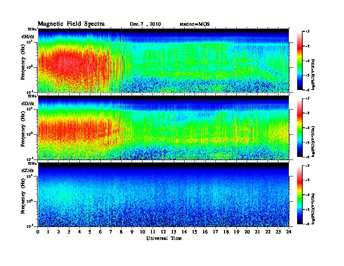
Task: Select the dH/dt panel label
Action: [x=28, y=37]
